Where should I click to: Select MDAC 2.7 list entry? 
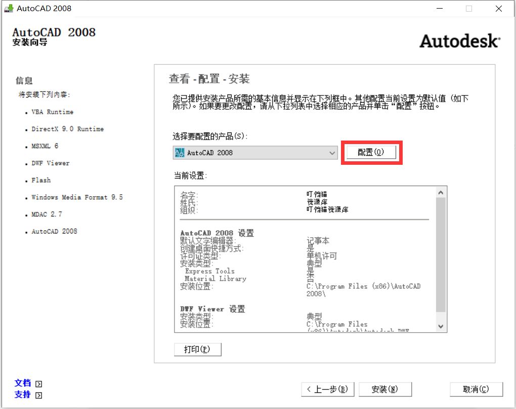click(47, 214)
